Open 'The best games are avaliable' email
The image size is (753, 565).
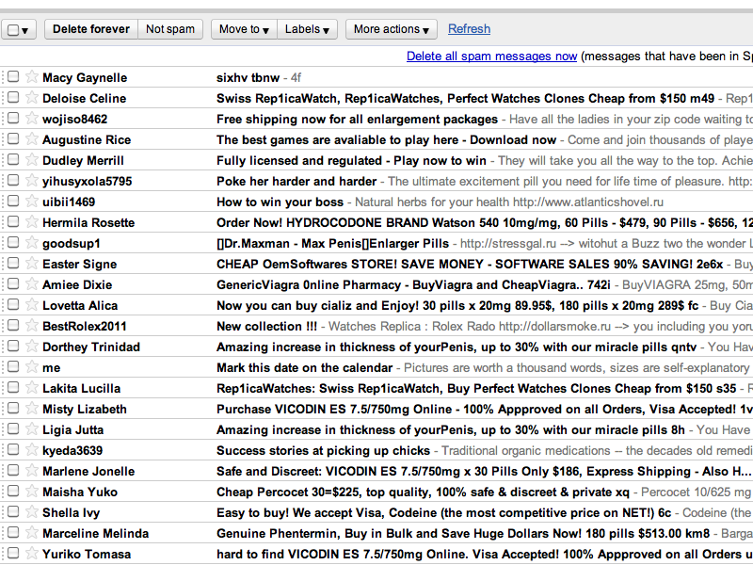tap(386, 139)
